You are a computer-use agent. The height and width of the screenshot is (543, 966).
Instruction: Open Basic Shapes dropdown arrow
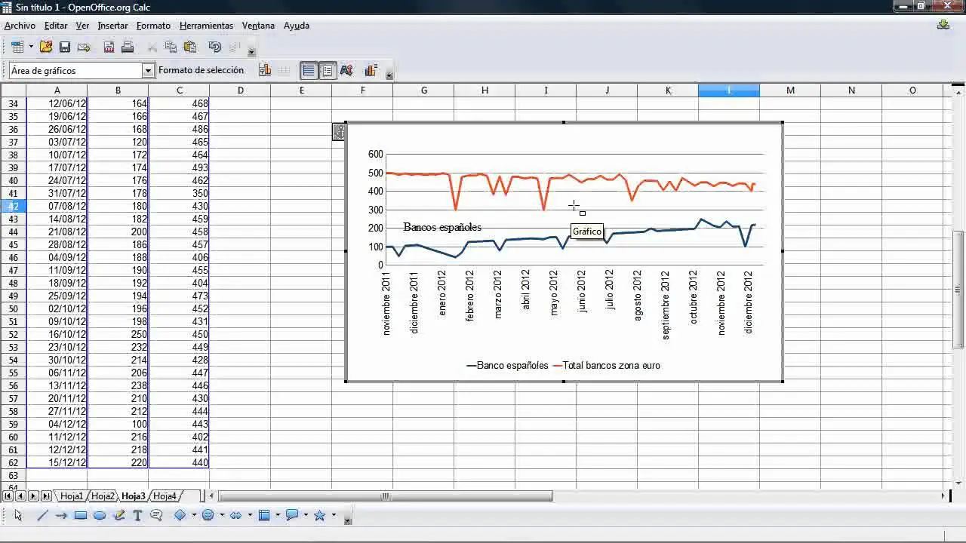(194, 516)
